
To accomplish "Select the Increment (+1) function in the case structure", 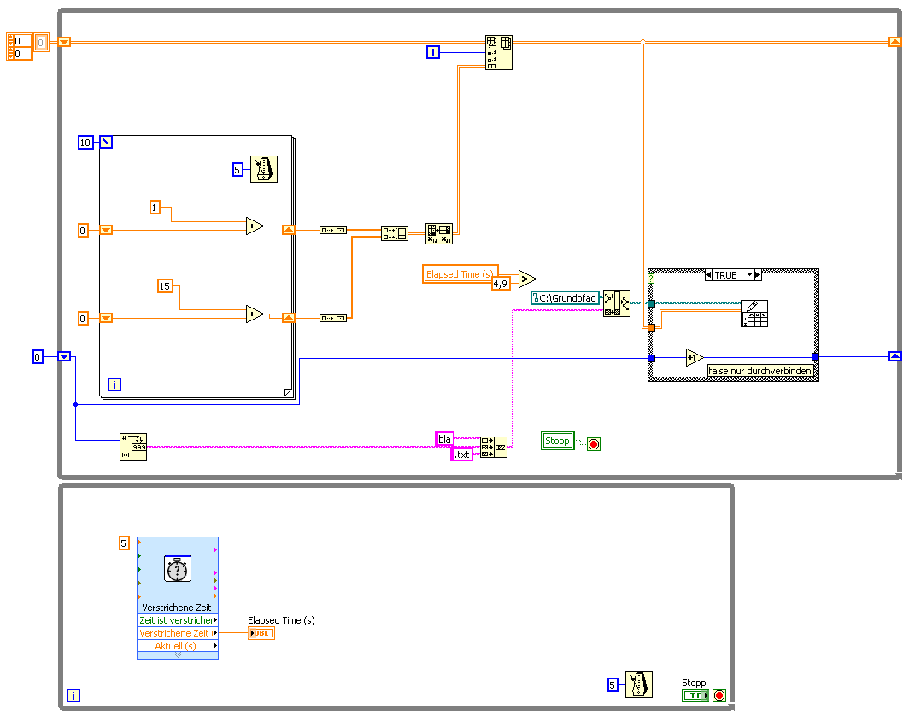I will coord(694,358).
